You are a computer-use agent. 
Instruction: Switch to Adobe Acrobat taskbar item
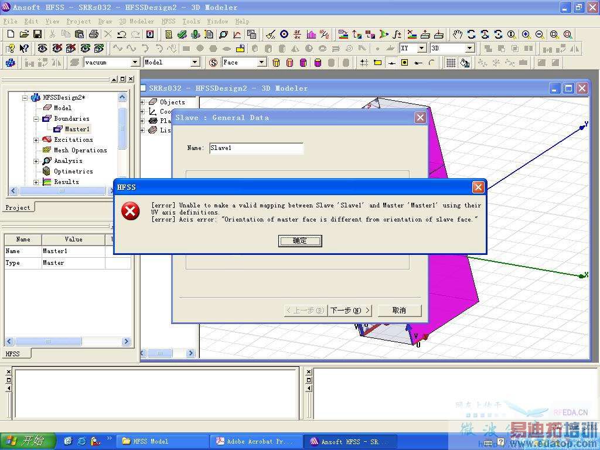255,441
